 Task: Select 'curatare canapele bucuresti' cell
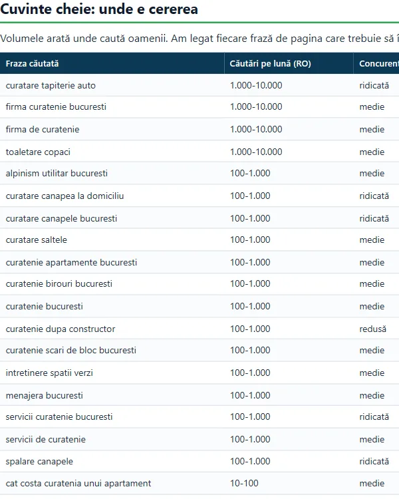pyautogui.click(x=112, y=218)
